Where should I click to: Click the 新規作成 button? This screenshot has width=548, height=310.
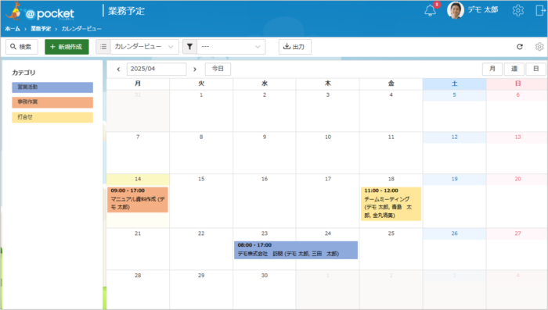click(x=67, y=47)
